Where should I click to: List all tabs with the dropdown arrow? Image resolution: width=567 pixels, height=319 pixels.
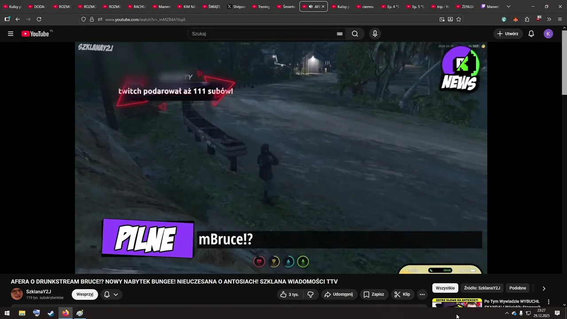[x=508, y=7]
